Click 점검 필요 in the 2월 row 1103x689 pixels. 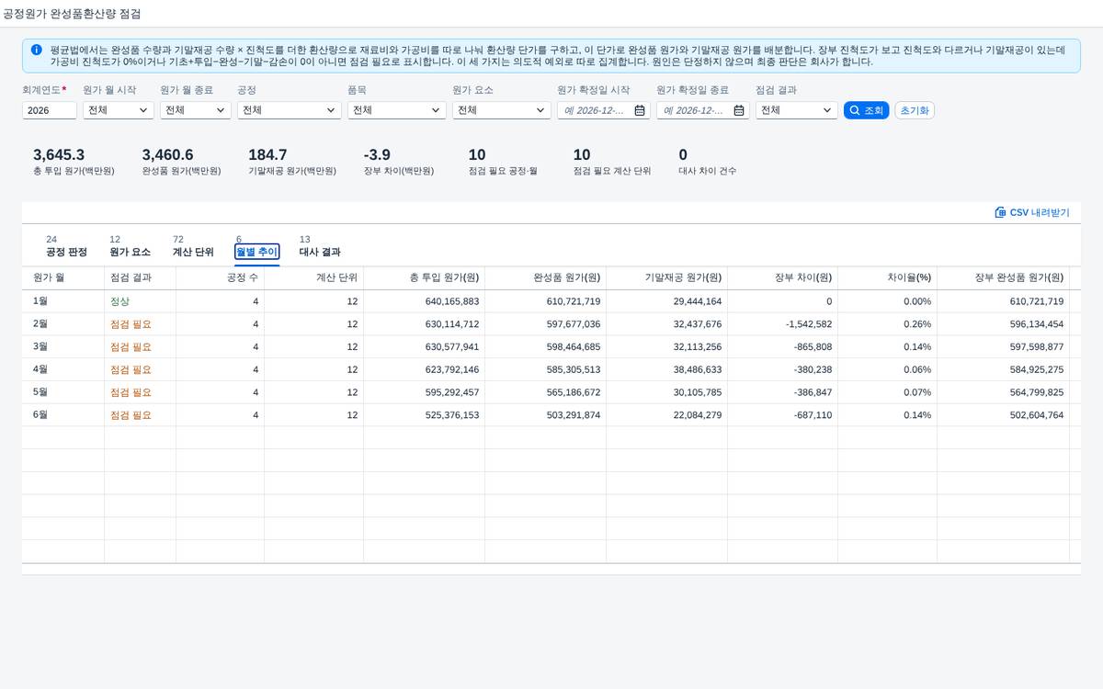pyautogui.click(x=131, y=324)
